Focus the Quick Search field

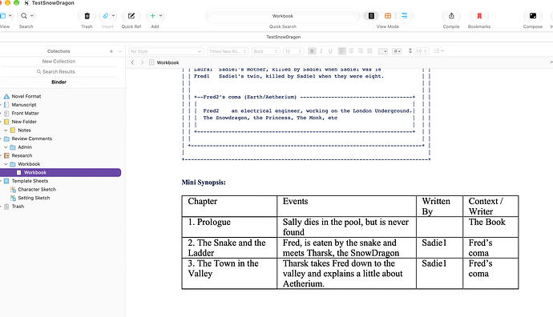point(282,16)
